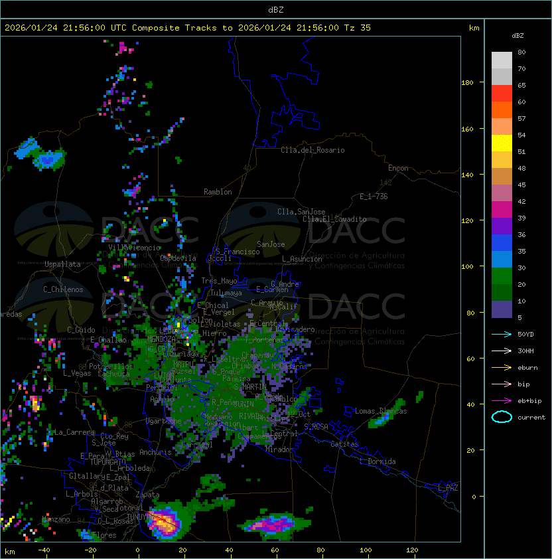
Task: Click the 'Clla.SanJose' place label
Action: 301,212
